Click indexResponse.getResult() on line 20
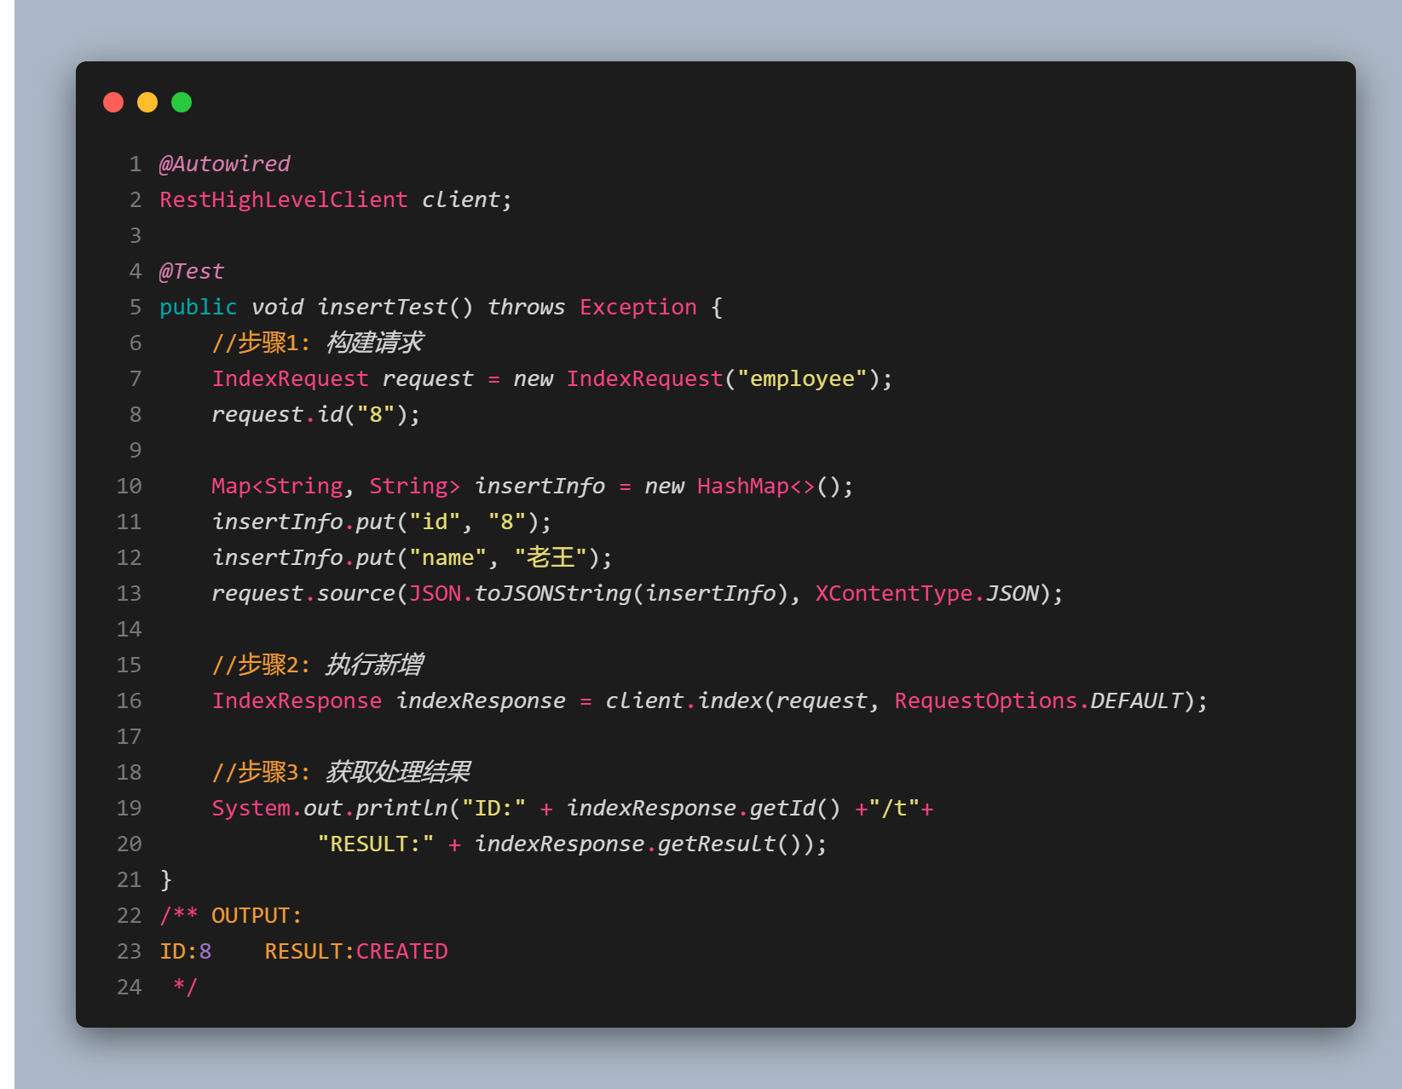The image size is (1402, 1089). coord(638,844)
